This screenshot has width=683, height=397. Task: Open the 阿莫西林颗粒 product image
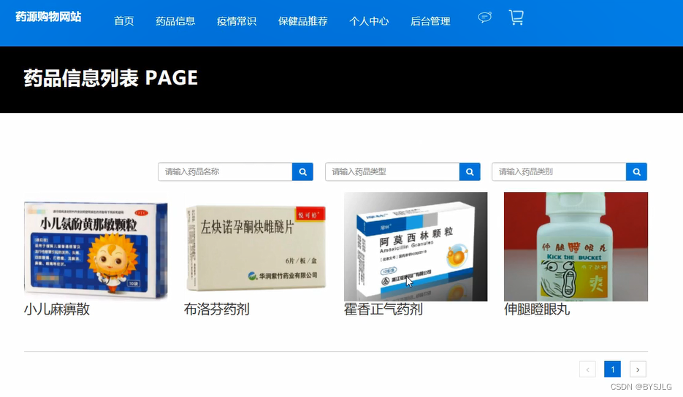pos(416,247)
